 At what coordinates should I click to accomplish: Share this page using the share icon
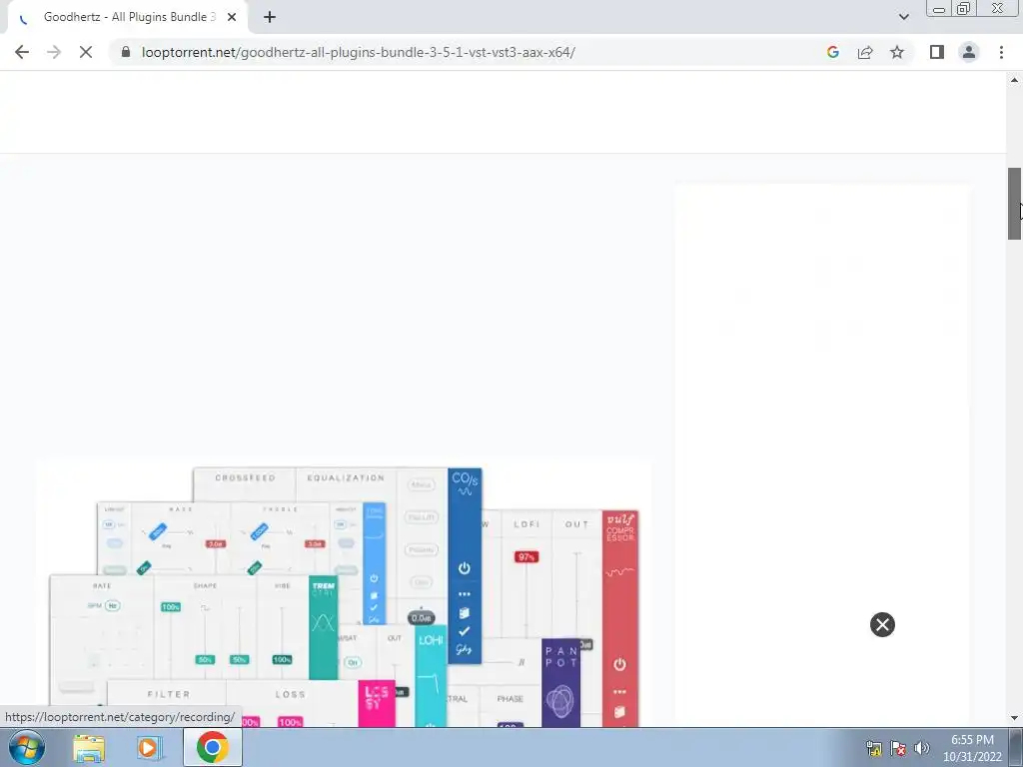[865, 52]
